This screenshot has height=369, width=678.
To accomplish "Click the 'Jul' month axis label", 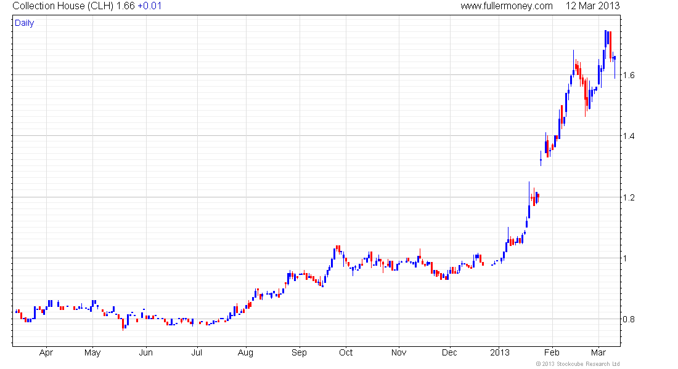I will (197, 352).
